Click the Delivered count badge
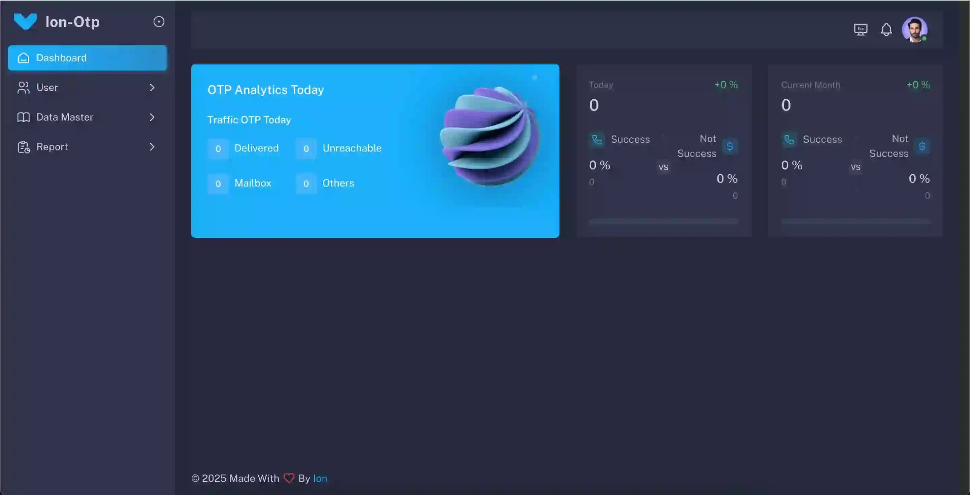The image size is (970, 495). coord(218,149)
